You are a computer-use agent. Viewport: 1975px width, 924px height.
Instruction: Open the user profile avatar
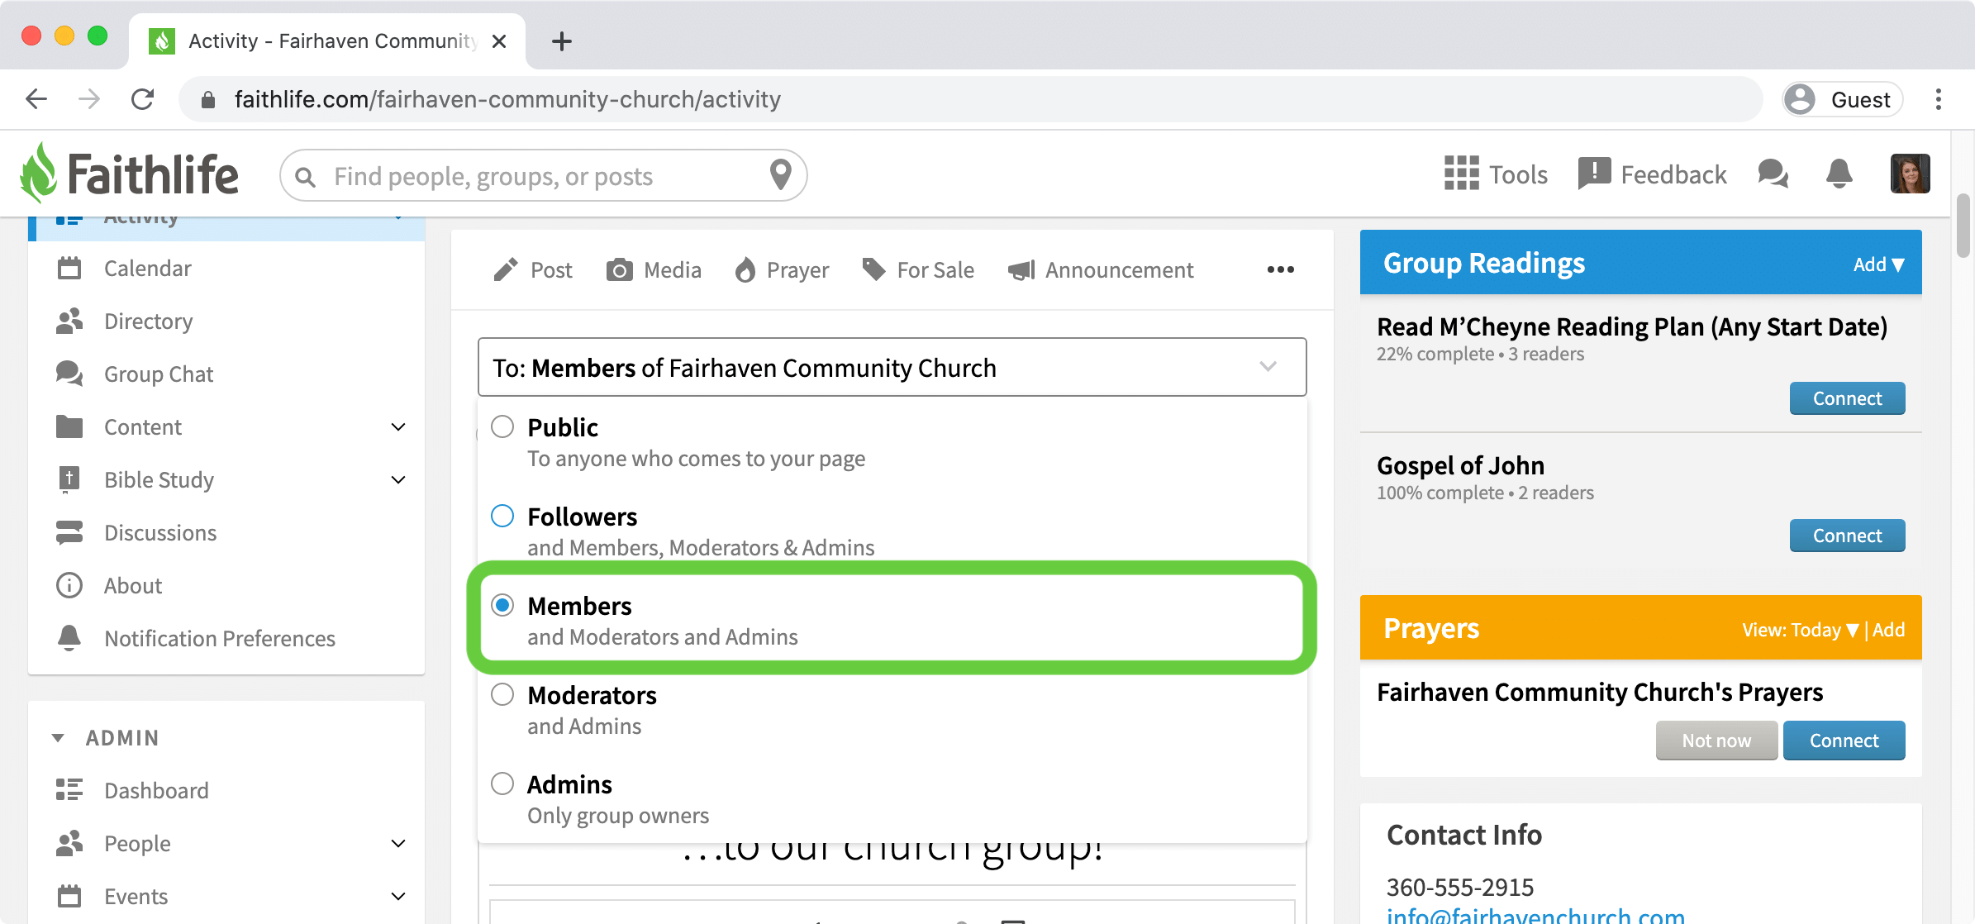click(1910, 174)
